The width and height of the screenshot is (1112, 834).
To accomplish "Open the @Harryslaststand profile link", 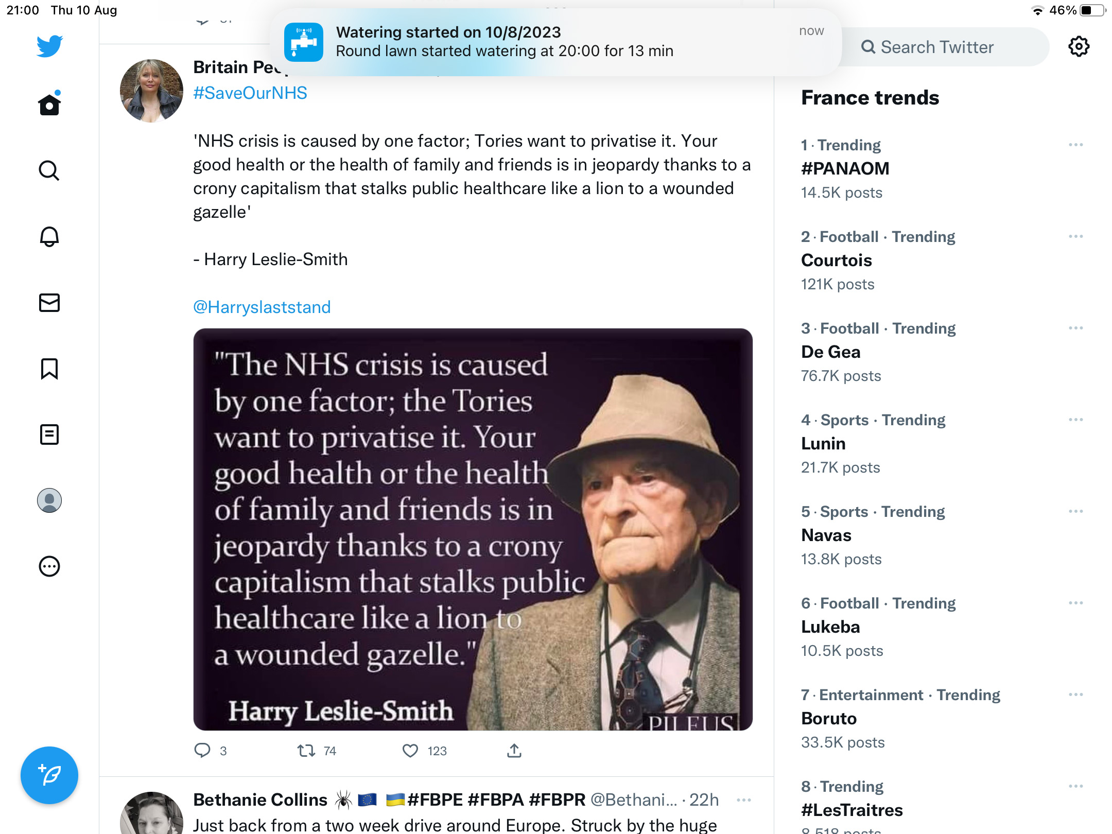I will coord(262,307).
